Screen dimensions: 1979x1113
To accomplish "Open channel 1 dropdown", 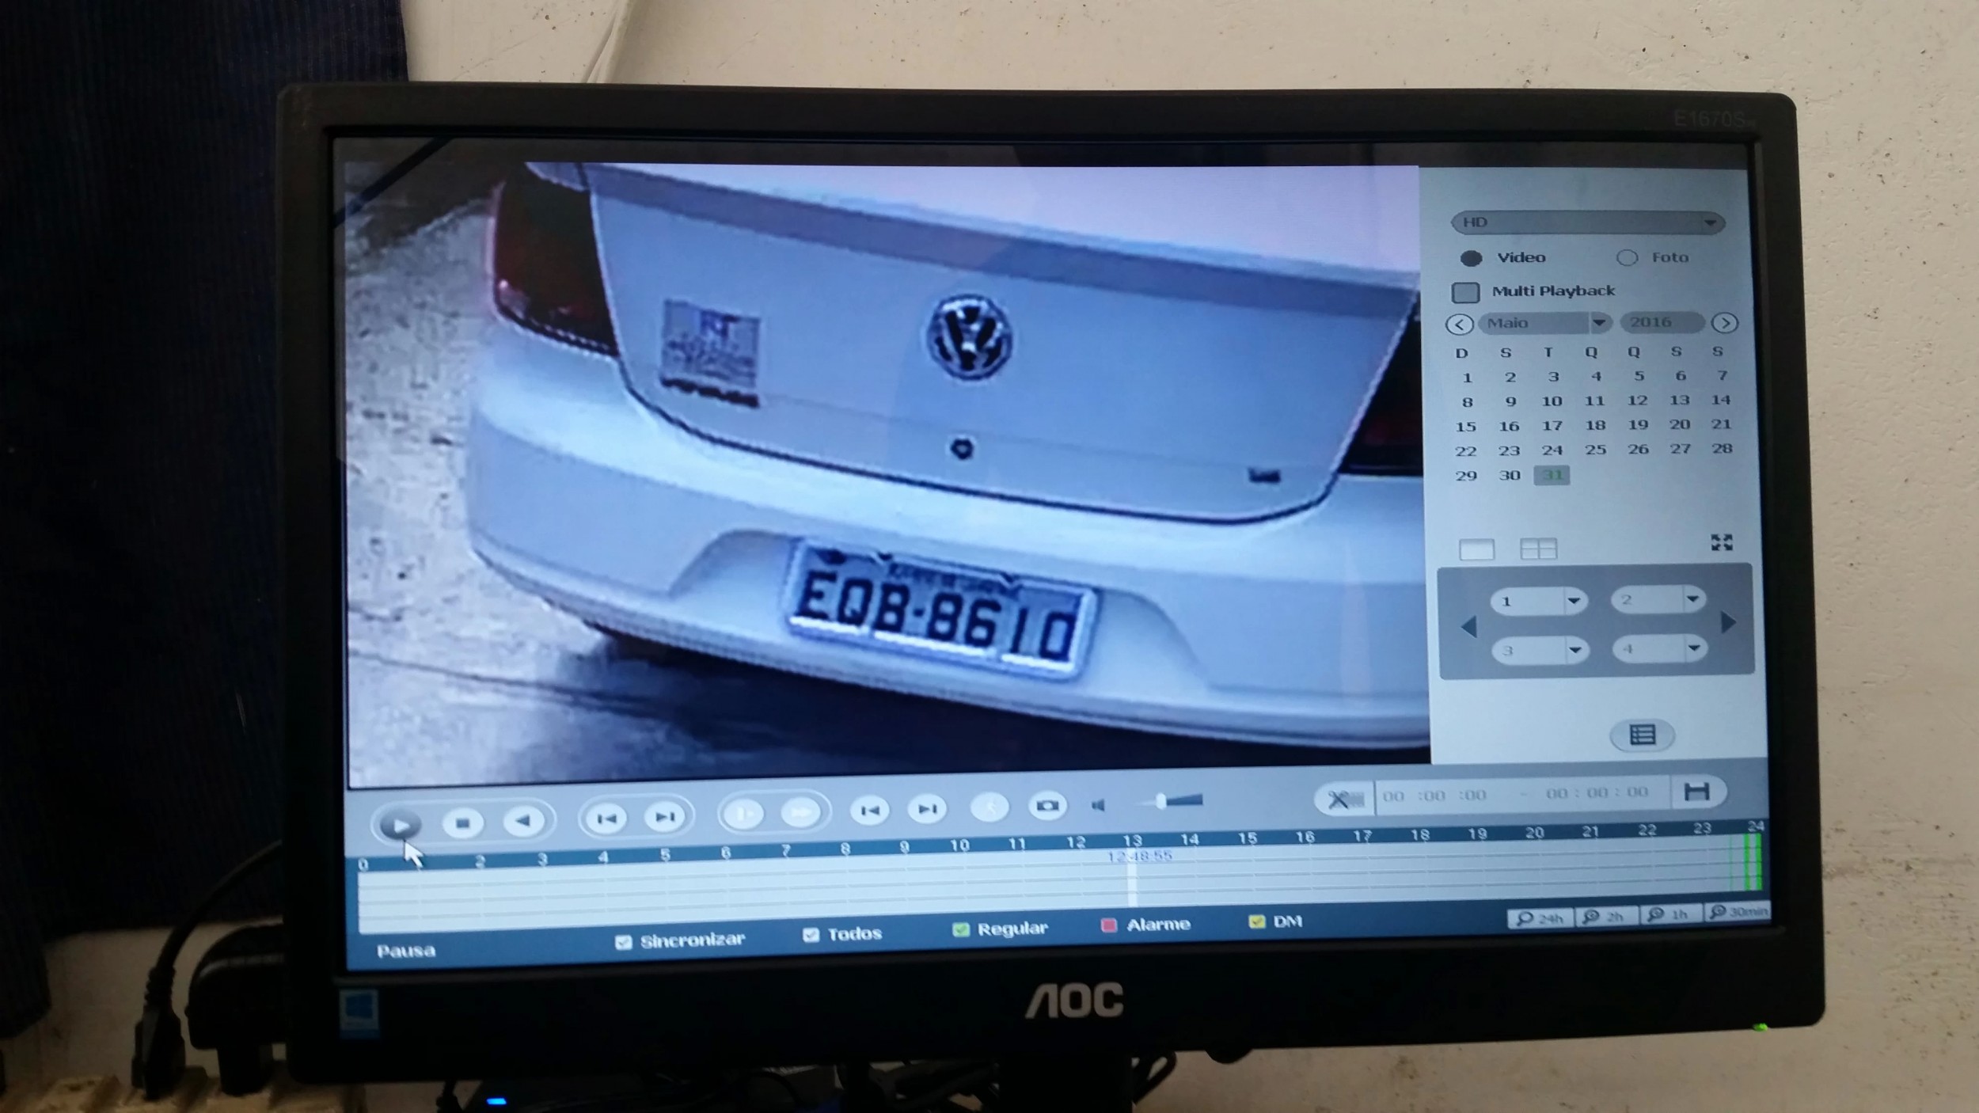I will (x=1538, y=601).
